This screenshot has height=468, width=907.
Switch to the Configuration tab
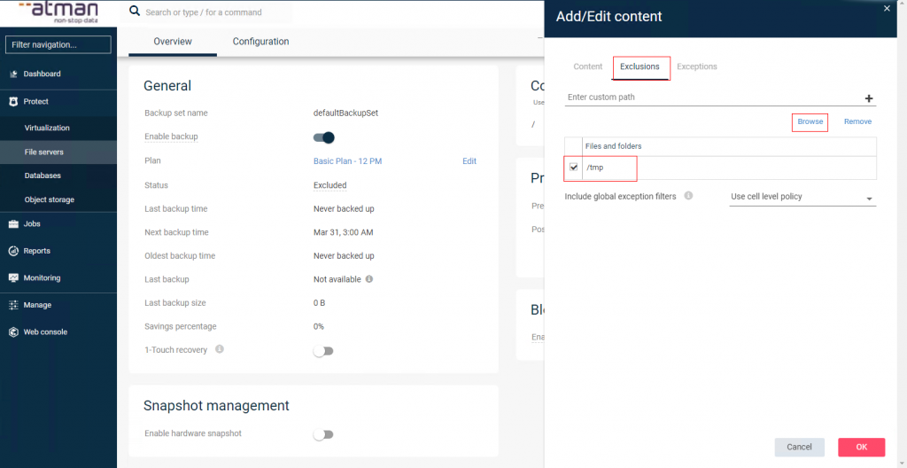(260, 42)
